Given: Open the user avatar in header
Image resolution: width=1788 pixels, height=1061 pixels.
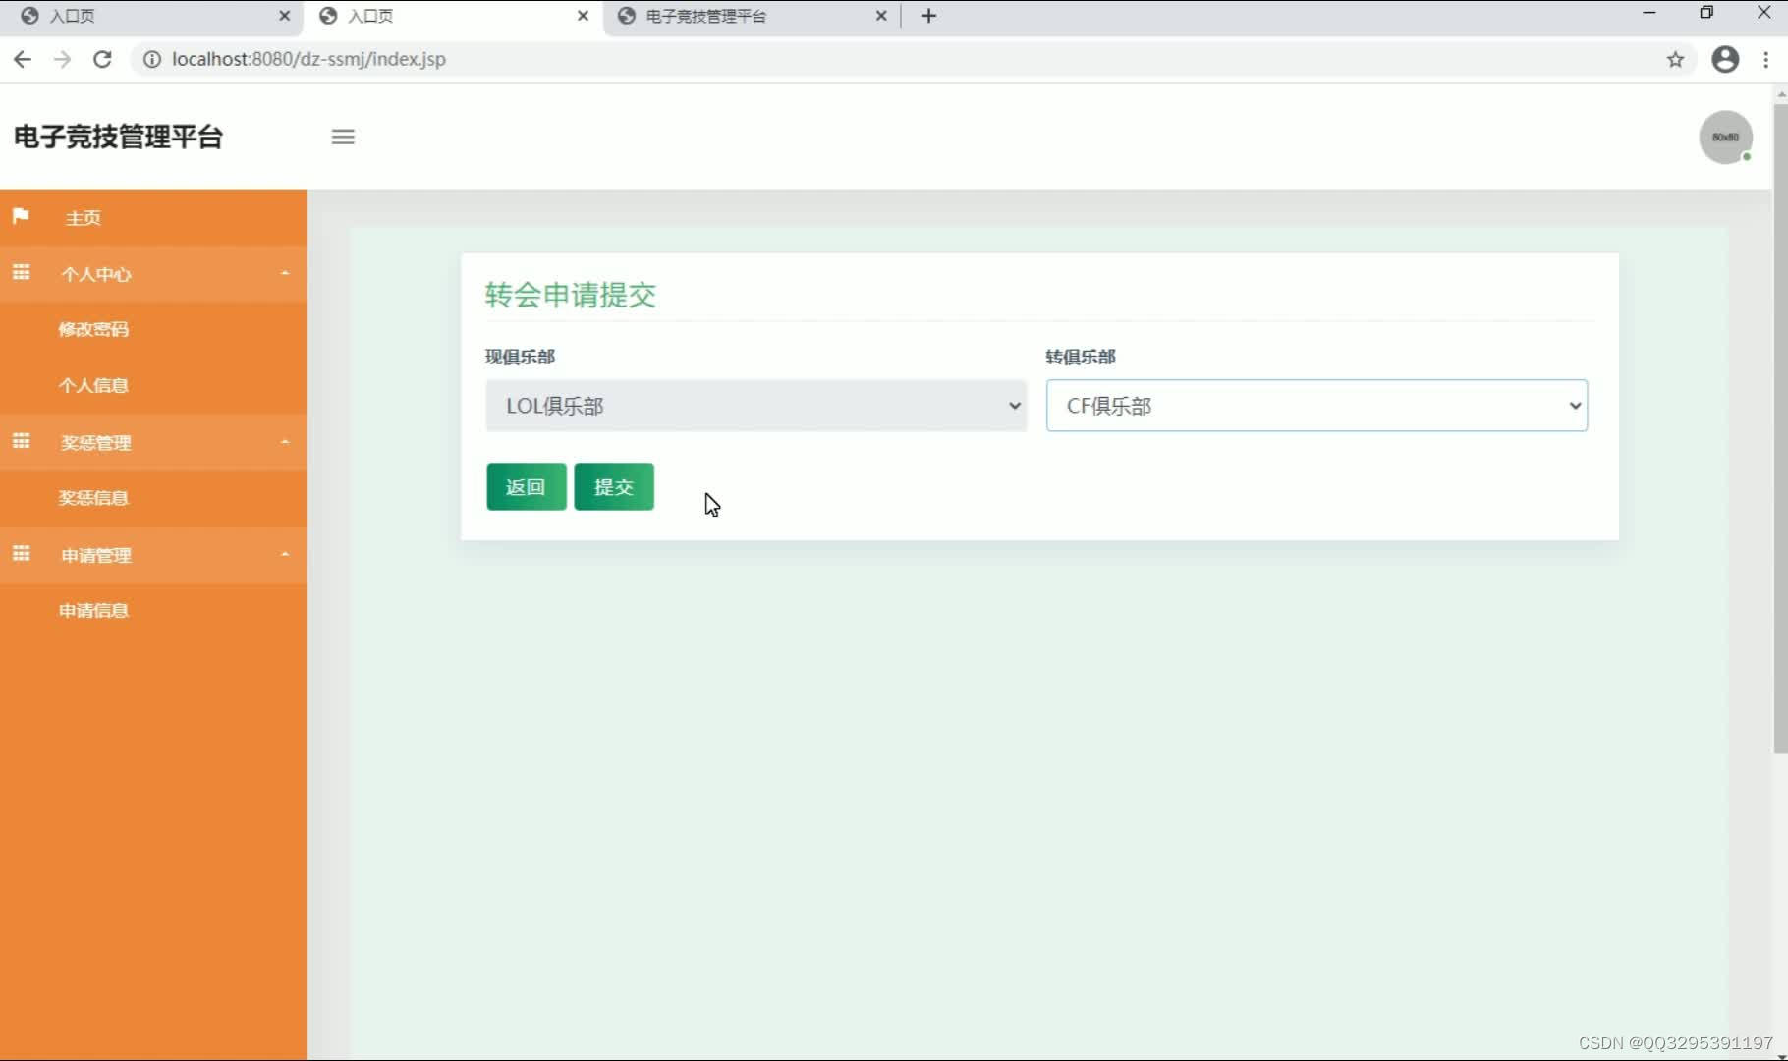Looking at the screenshot, I should click(x=1726, y=138).
